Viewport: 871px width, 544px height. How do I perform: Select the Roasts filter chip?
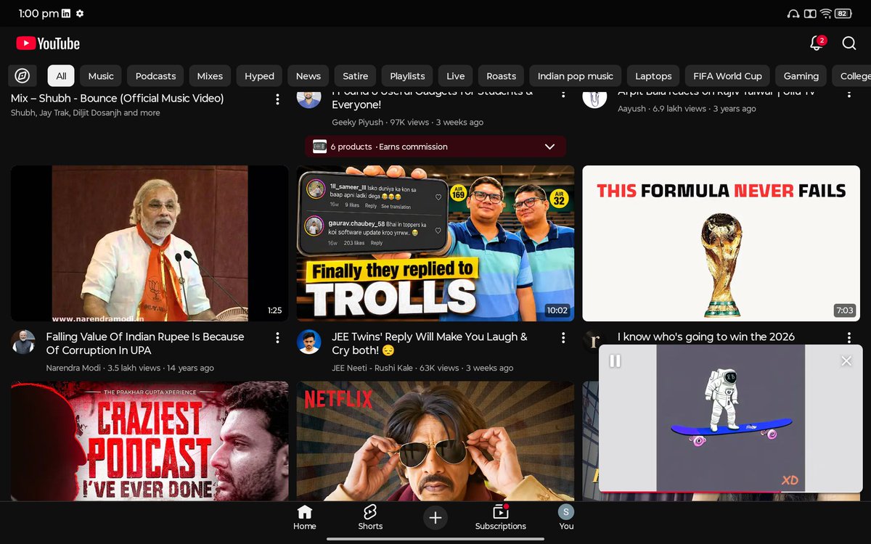coord(501,75)
